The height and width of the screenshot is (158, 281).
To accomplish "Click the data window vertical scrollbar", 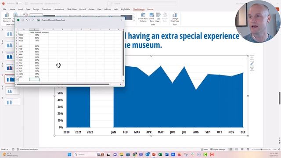I will coord(123,53).
